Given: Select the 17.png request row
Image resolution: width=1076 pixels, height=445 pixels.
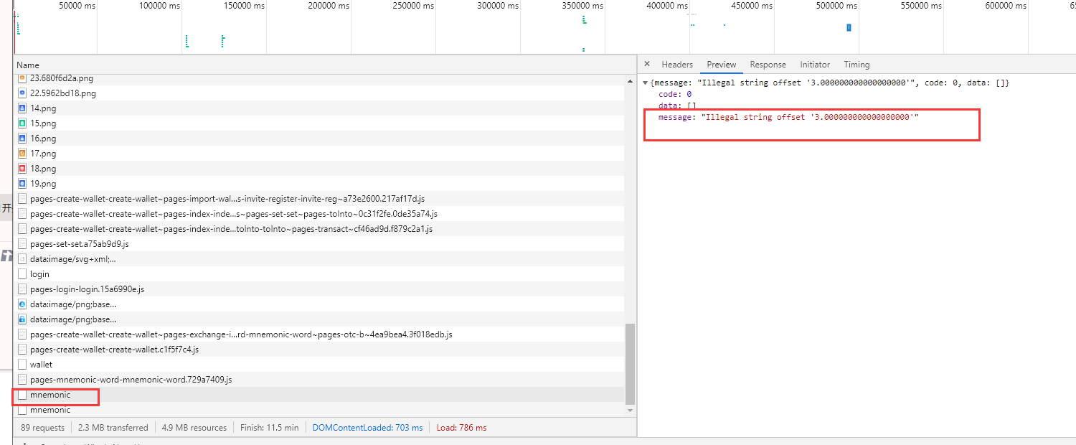Looking at the screenshot, I should point(318,154).
